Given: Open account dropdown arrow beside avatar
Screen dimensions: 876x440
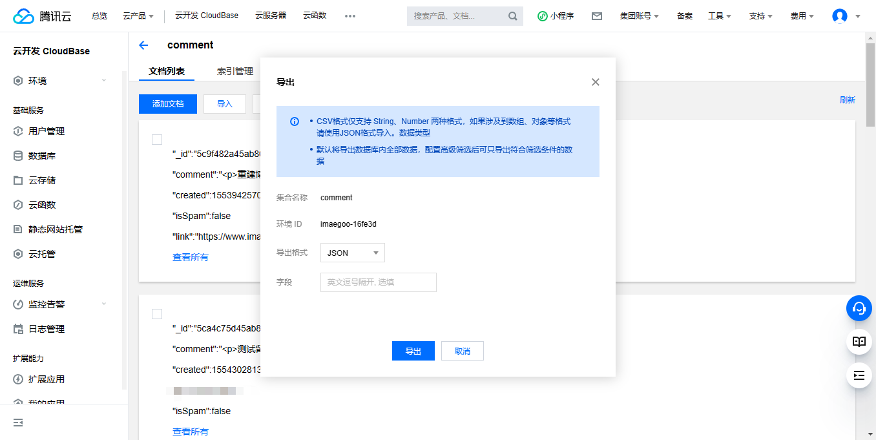Looking at the screenshot, I should (x=858, y=17).
